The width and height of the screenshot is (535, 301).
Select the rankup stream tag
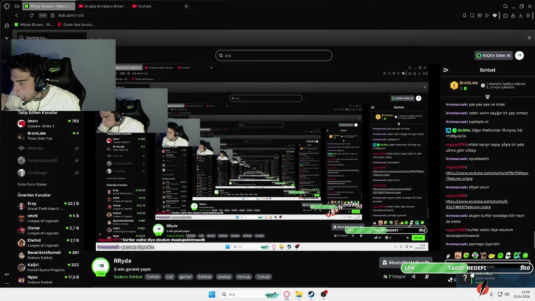point(243,277)
